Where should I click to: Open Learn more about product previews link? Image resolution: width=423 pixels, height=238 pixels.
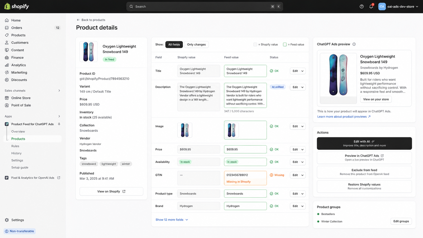(x=344, y=117)
